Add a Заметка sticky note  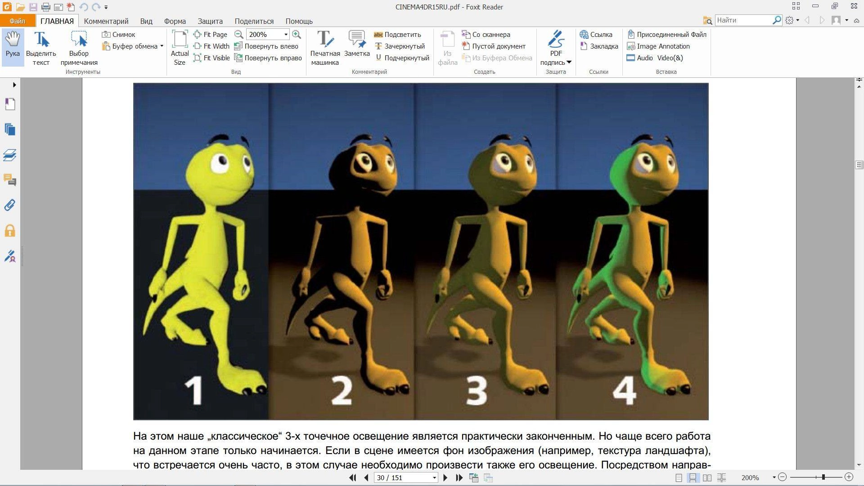357,44
